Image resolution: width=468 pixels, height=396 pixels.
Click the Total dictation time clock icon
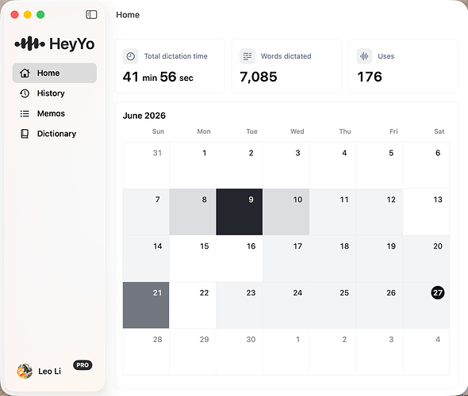[x=130, y=56]
